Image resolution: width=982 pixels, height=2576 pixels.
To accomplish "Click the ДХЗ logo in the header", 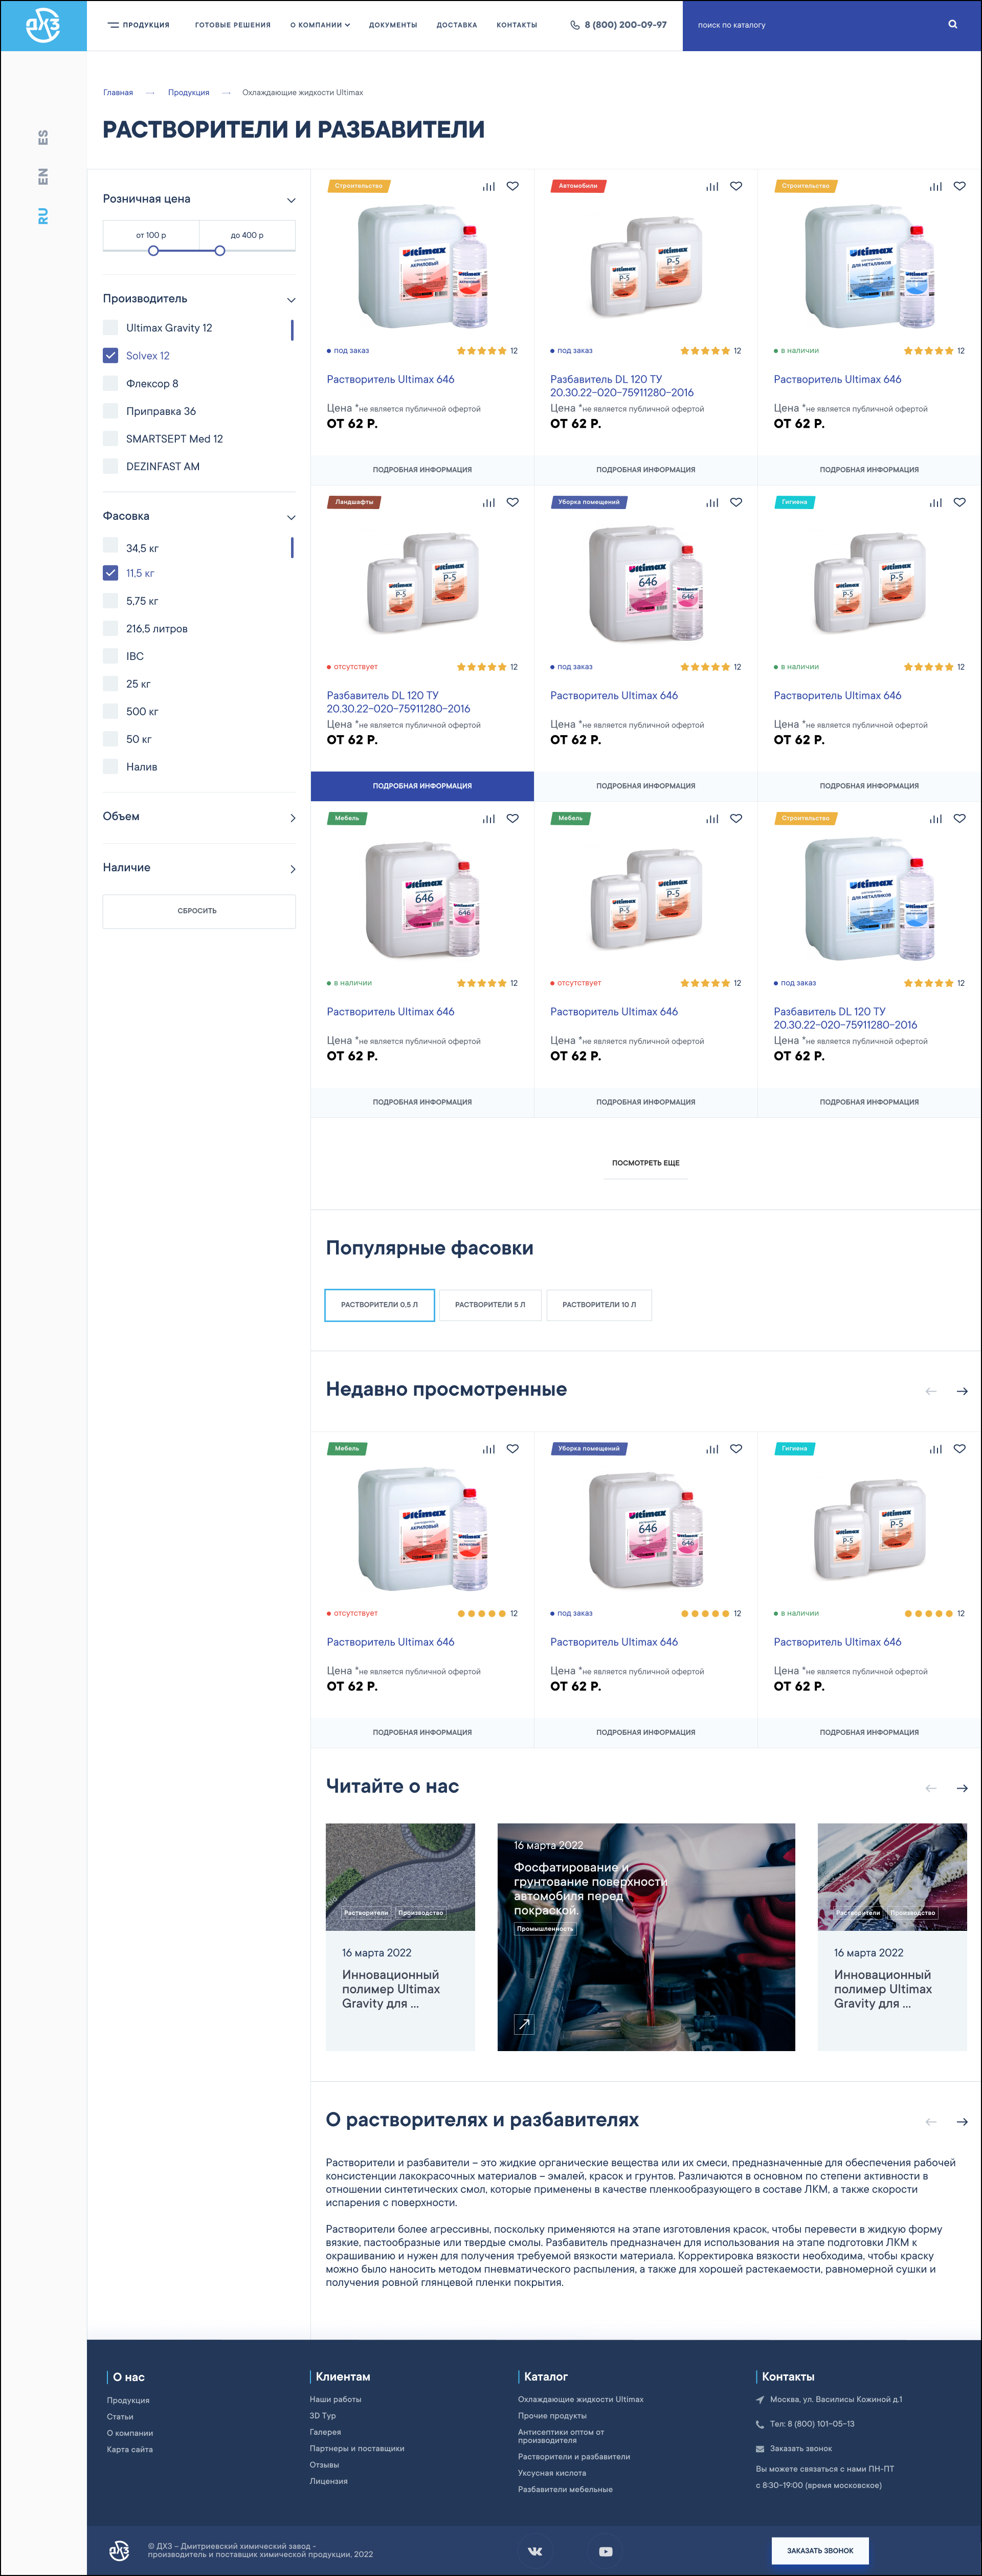I will click(x=43, y=25).
